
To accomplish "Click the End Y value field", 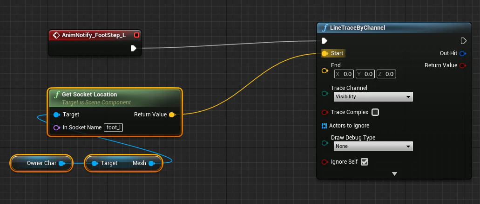I will coord(365,74).
